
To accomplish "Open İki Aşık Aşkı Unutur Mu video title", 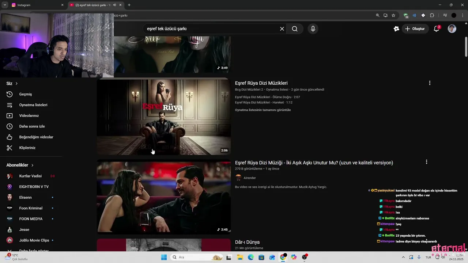I will [x=314, y=163].
